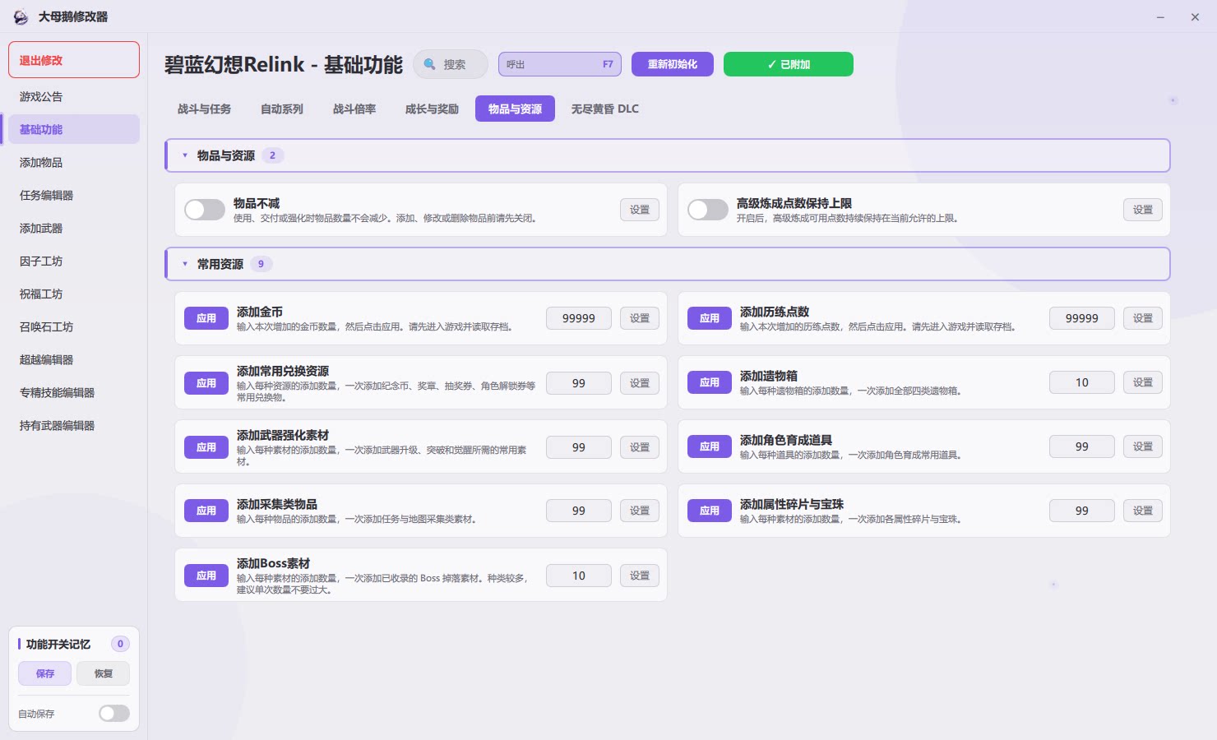This screenshot has width=1217, height=740.
Task: Apply 添加Boss素材
Action: [x=206, y=576]
